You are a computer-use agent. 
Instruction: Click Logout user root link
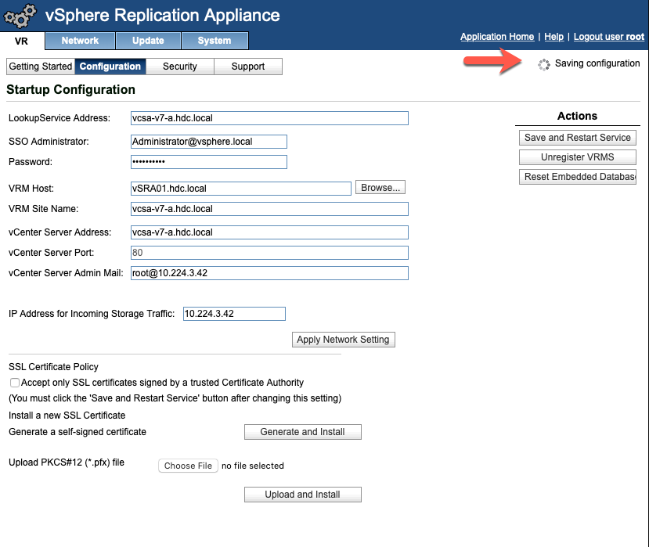pos(609,37)
